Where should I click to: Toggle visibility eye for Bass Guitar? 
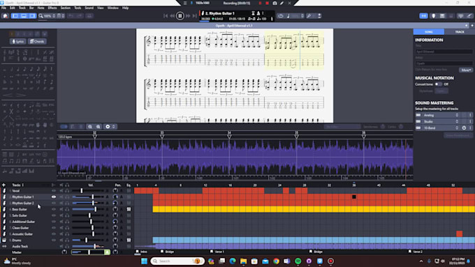pos(54,209)
